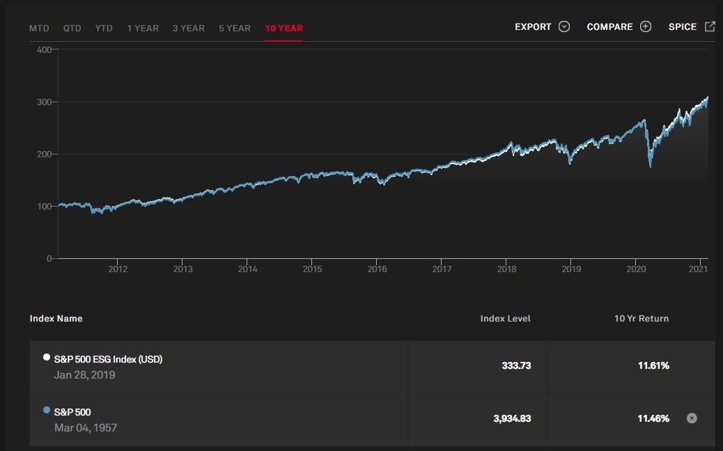The height and width of the screenshot is (451, 723).
Task: Click the Compare plus icon
Action: coord(646,26)
